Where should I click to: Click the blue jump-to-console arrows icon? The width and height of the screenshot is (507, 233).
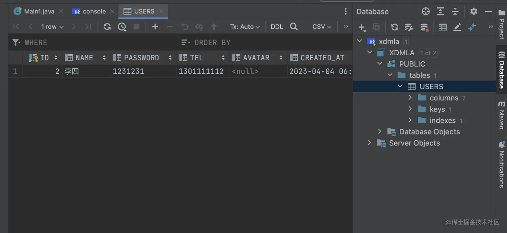click(472, 27)
